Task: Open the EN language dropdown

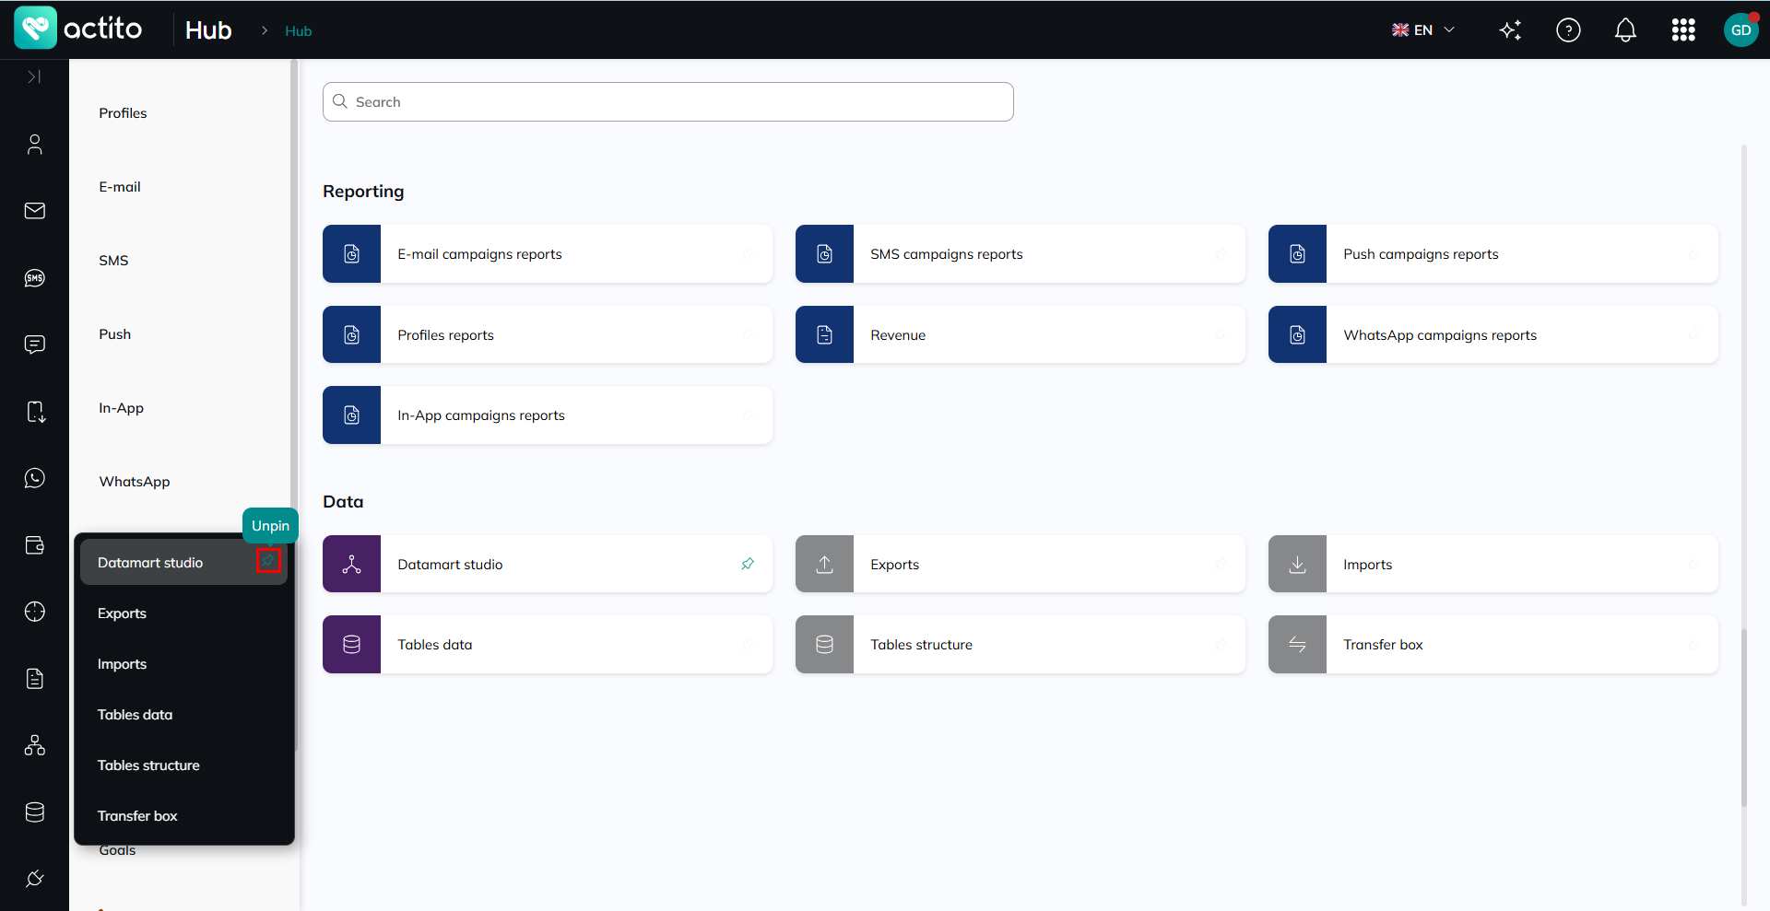Action: [x=1423, y=30]
